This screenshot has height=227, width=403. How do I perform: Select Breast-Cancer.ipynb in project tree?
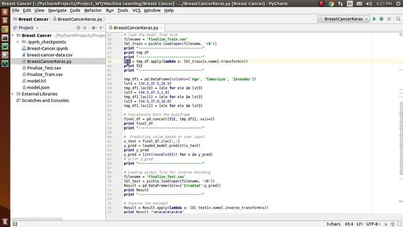[47, 49]
